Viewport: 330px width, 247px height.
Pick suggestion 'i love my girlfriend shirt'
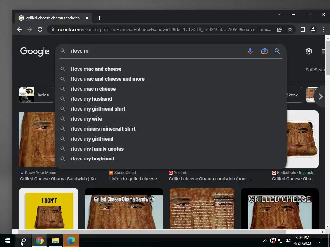[171, 109]
